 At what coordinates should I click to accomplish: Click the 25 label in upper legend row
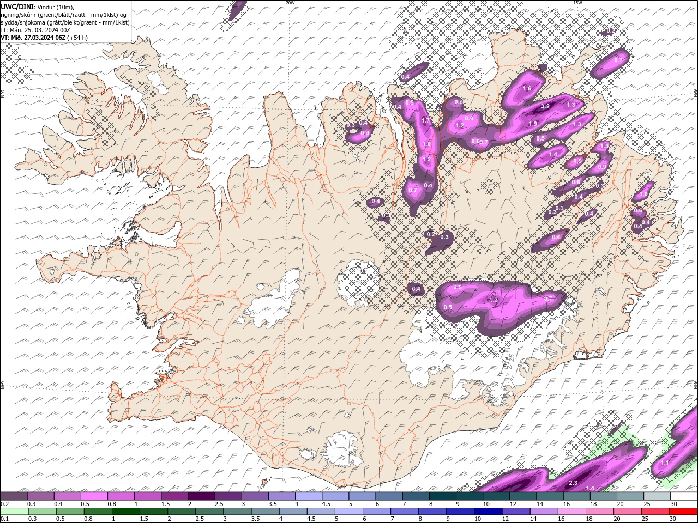coord(647,504)
